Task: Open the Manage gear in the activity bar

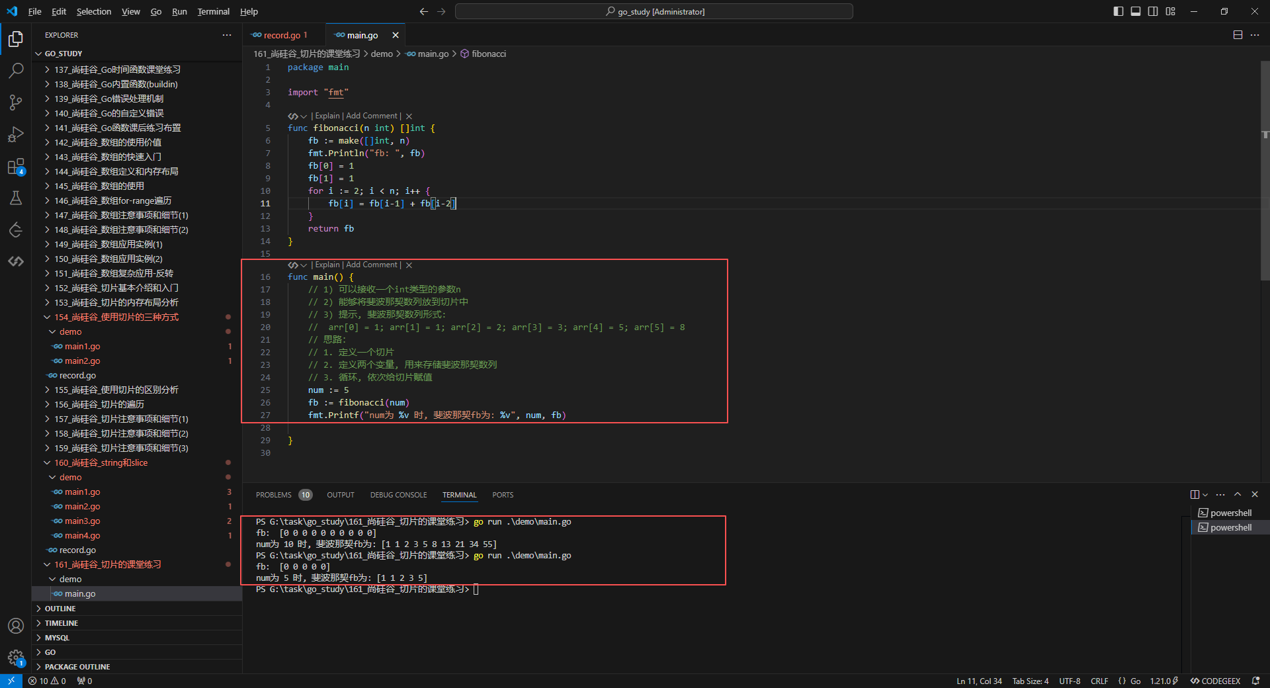Action: pyautogui.click(x=16, y=658)
